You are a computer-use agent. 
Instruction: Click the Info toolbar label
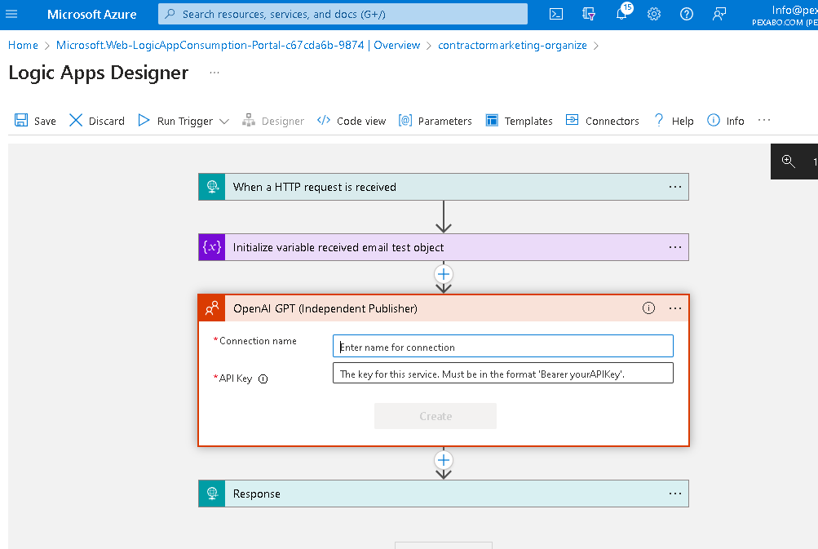click(735, 121)
